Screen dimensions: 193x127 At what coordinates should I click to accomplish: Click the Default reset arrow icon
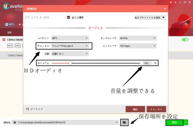pos(28,109)
